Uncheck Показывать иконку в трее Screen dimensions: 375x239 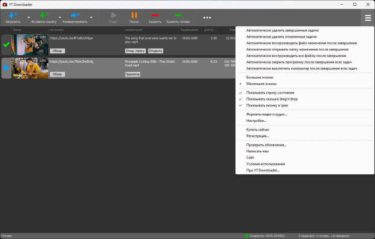point(305,105)
